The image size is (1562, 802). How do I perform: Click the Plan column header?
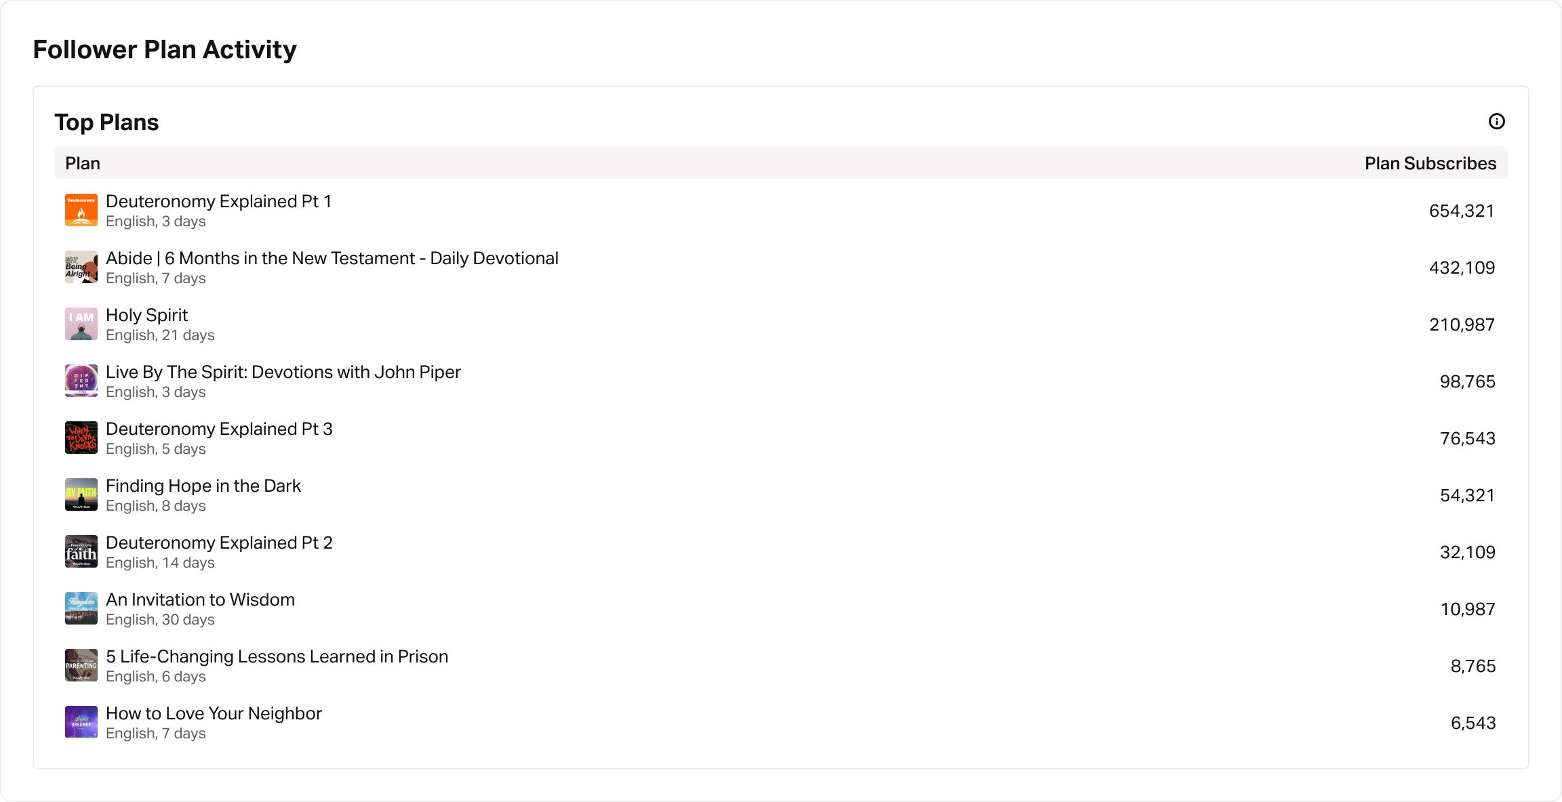tap(83, 163)
